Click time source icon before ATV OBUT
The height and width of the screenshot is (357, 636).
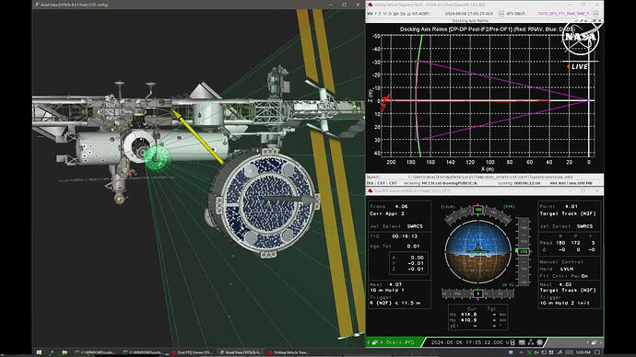tap(501, 14)
